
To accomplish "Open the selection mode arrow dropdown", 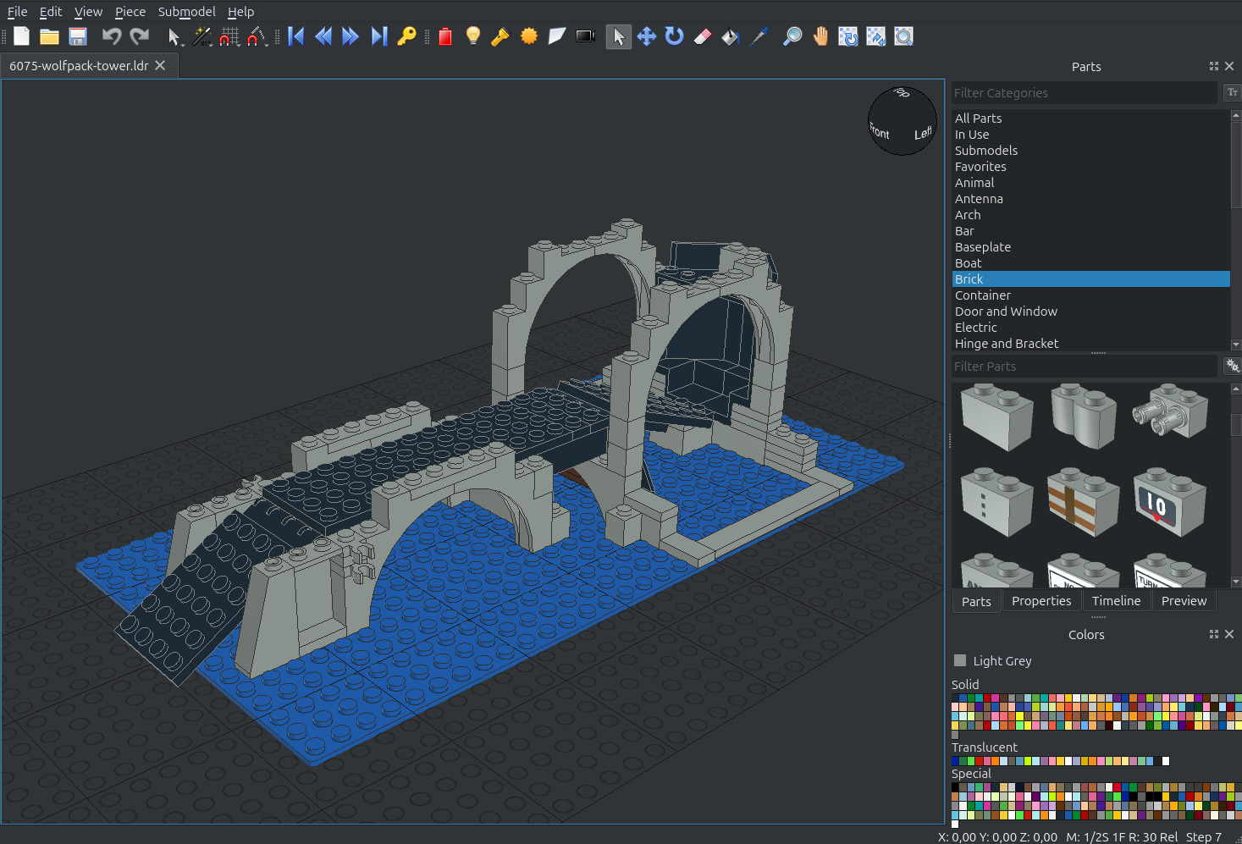I will (174, 36).
